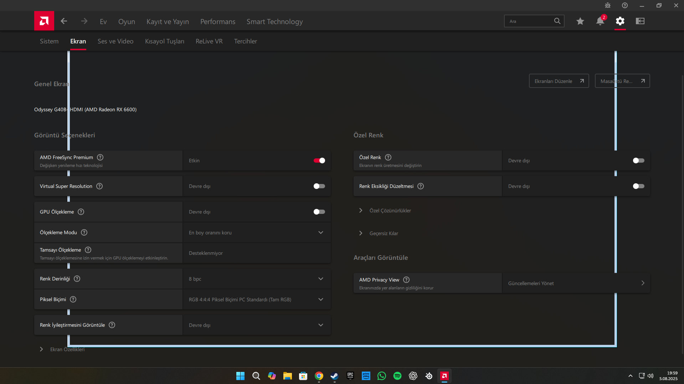Open the Oyun menu
Screen dimensions: 684x384
[127, 22]
